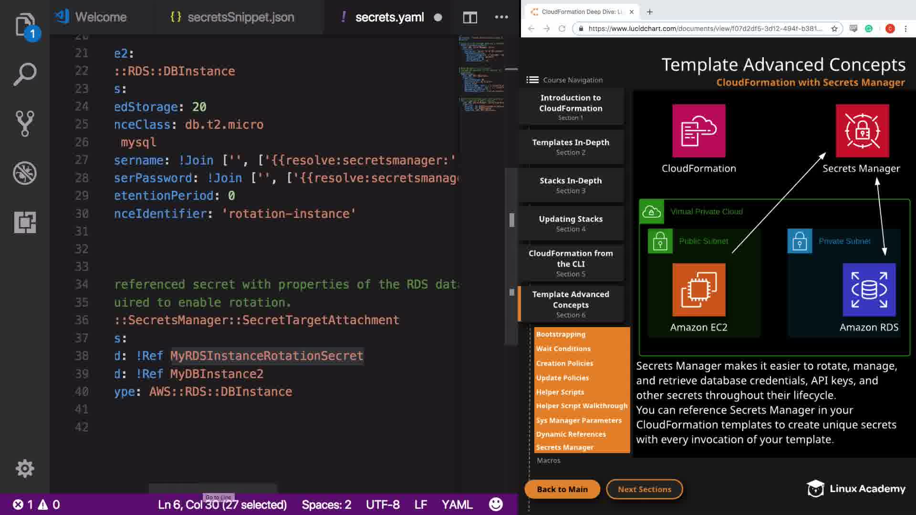
Task: Click the Back to Main button
Action: tap(562, 489)
